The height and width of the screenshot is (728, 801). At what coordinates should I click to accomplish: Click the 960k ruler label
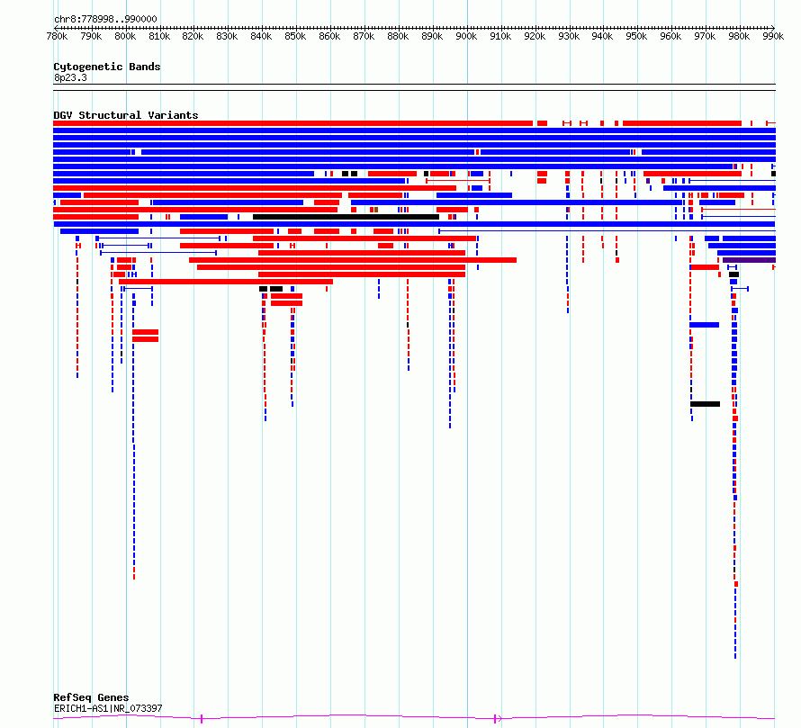coord(670,36)
